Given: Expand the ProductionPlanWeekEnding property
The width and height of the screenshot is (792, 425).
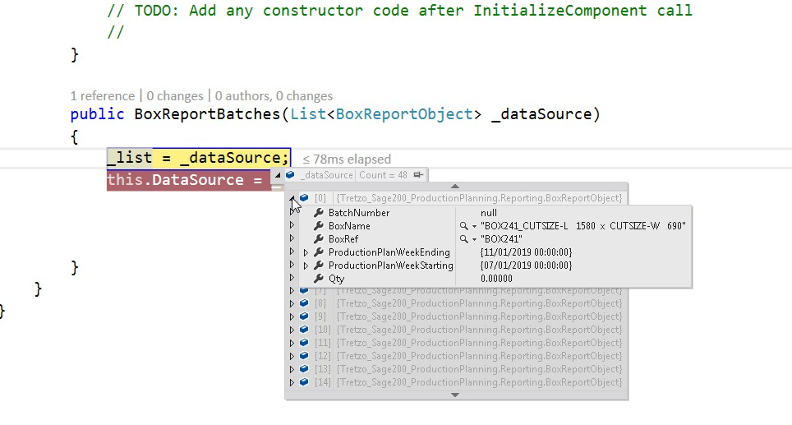Looking at the screenshot, I should click(306, 252).
